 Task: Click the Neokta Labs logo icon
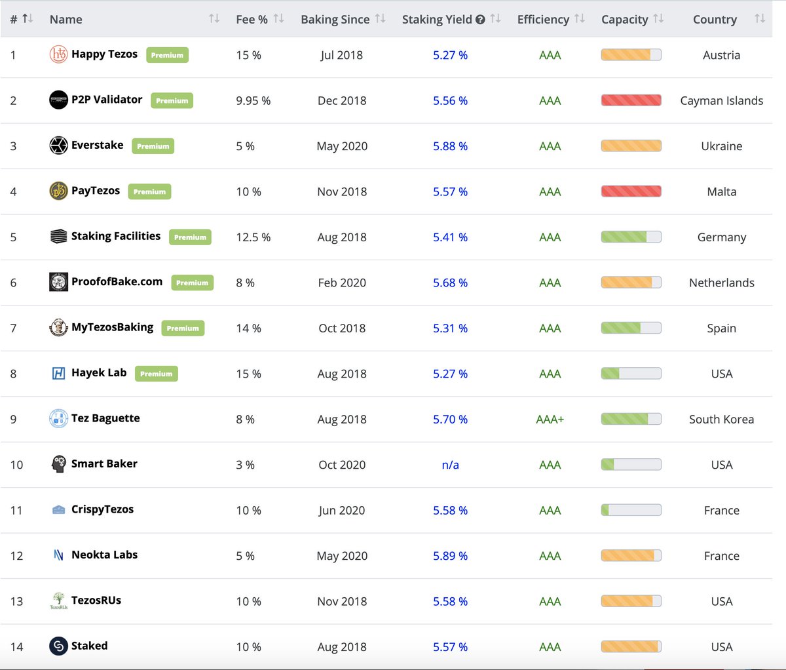pyautogui.click(x=59, y=555)
